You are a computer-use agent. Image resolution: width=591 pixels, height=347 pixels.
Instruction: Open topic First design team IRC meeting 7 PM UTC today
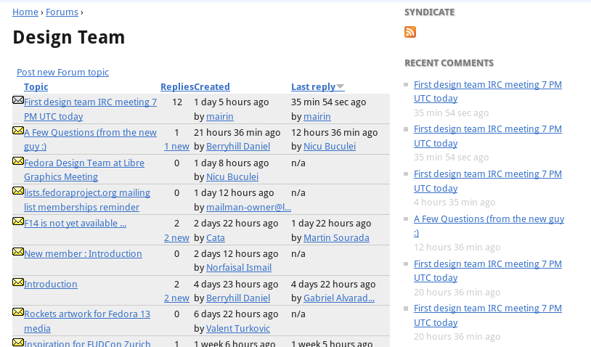point(91,110)
